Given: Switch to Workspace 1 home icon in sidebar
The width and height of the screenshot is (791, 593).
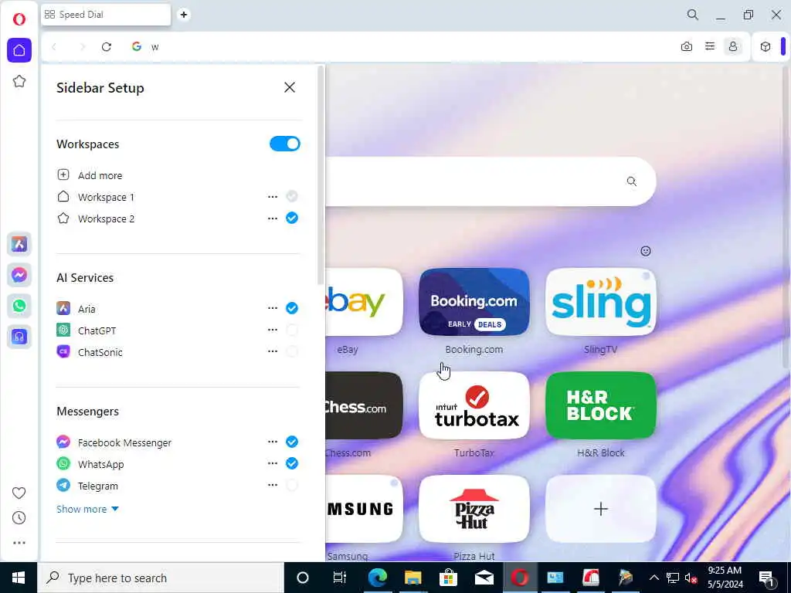Looking at the screenshot, I should (x=19, y=50).
